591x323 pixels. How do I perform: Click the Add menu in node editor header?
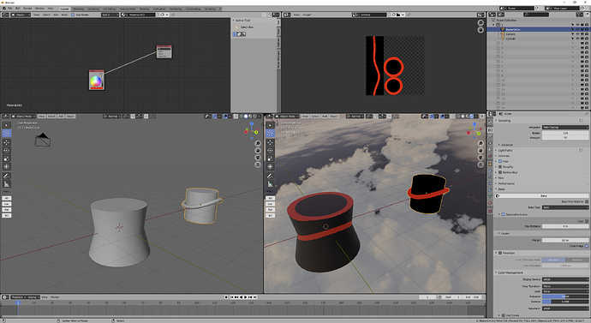pyautogui.click(x=56, y=15)
